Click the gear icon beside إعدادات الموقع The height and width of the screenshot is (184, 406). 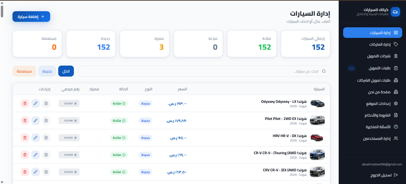(396, 103)
